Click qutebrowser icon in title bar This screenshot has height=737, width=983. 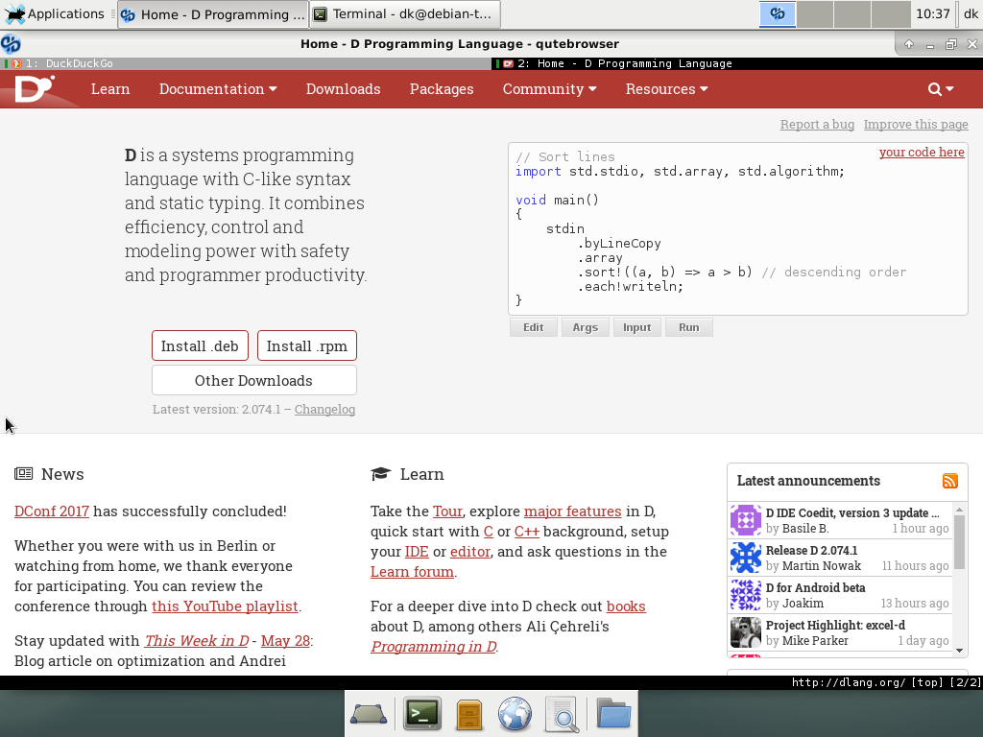11,44
